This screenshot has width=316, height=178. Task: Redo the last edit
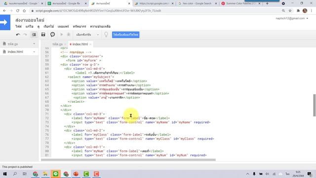pyautogui.click(x=25, y=35)
